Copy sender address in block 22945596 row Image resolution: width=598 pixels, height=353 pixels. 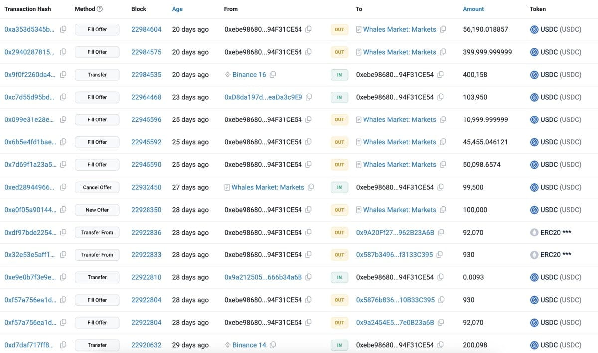click(x=309, y=119)
